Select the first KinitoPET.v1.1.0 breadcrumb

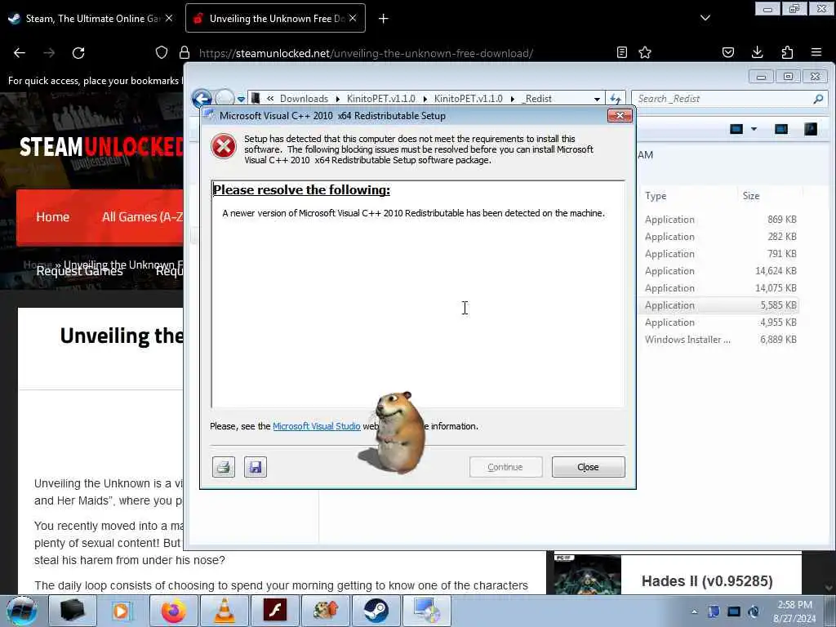380,99
